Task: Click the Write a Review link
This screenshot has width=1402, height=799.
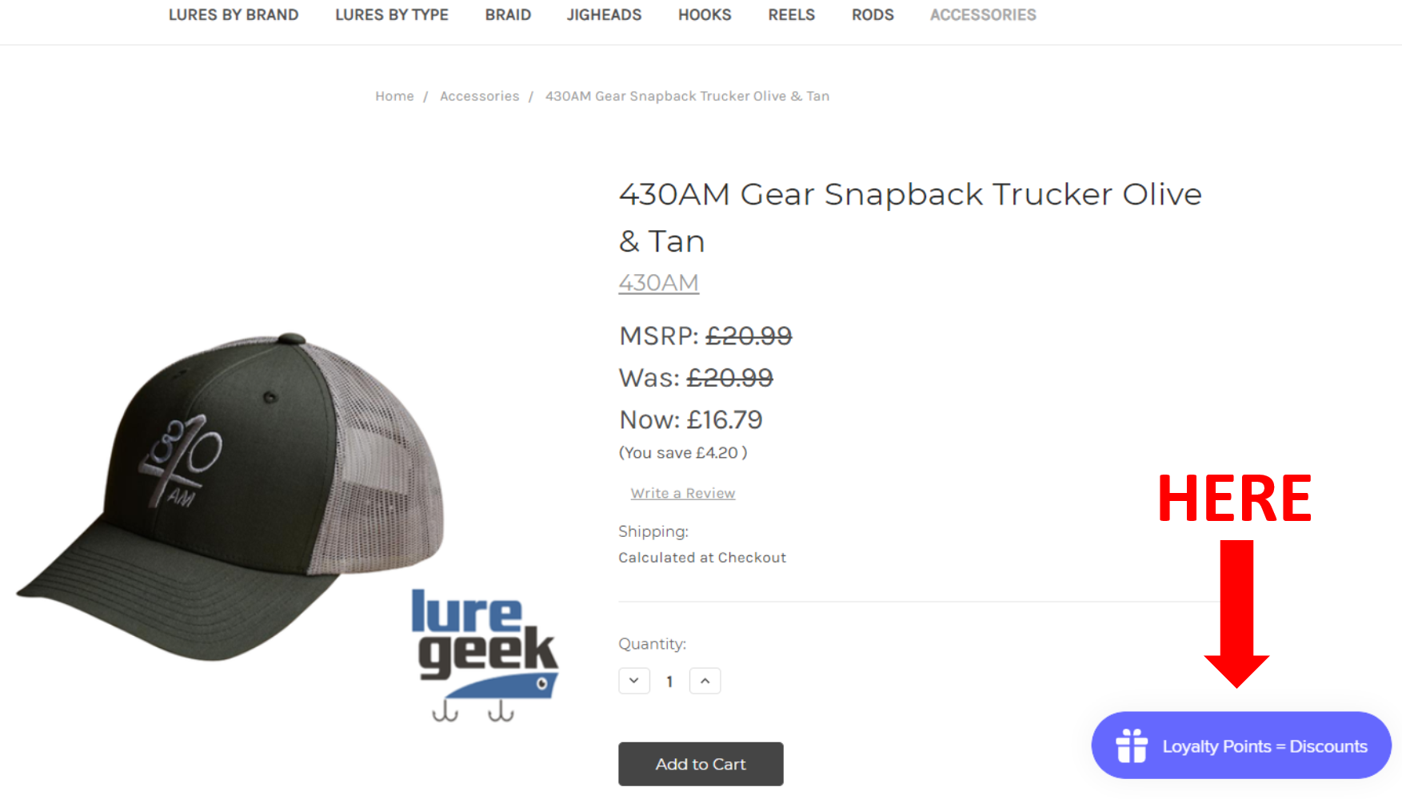Action: [x=683, y=494]
